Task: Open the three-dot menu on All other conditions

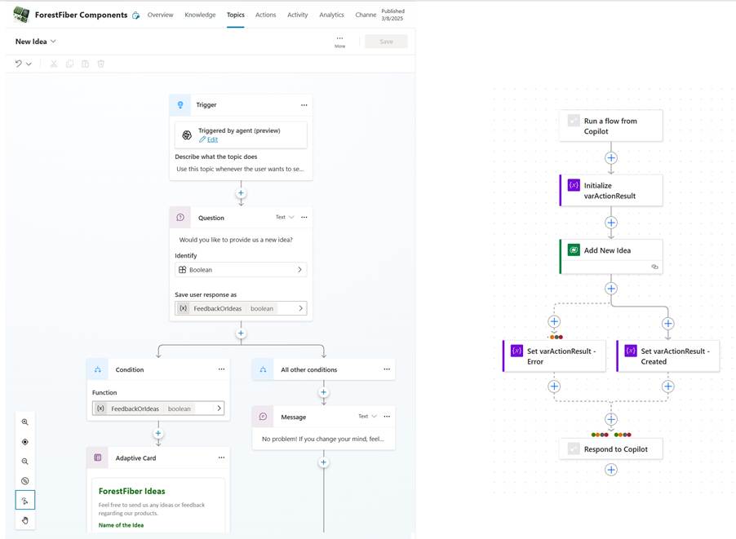Action: click(x=387, y=369)
